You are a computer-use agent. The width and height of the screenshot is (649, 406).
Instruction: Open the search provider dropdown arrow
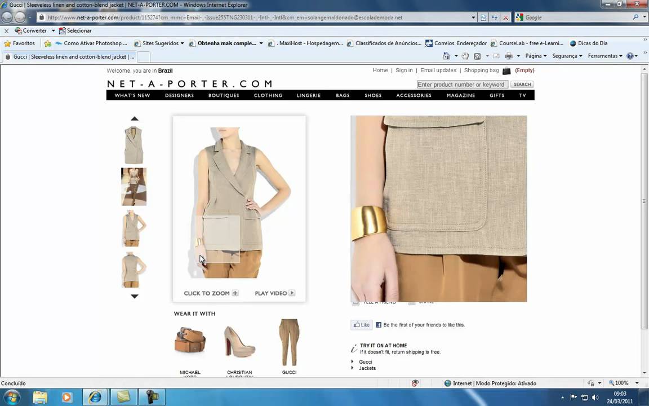point(644,17)
